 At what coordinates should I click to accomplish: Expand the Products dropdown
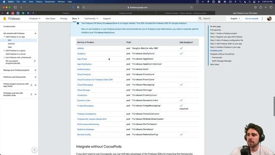(x=35, y=19)
